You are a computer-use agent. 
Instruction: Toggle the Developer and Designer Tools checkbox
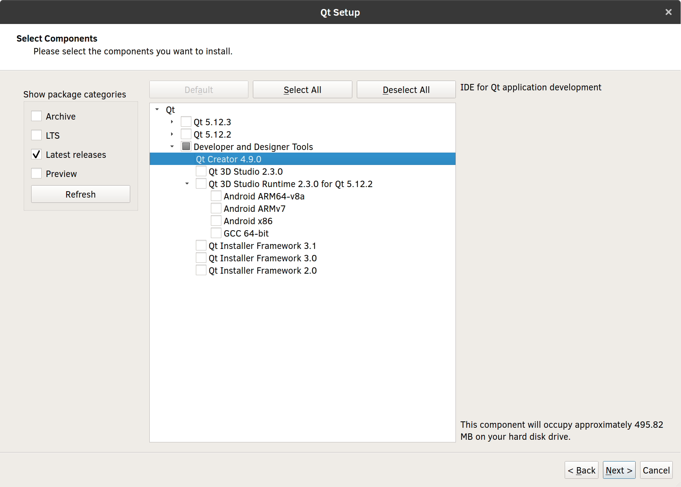point(186,146)
